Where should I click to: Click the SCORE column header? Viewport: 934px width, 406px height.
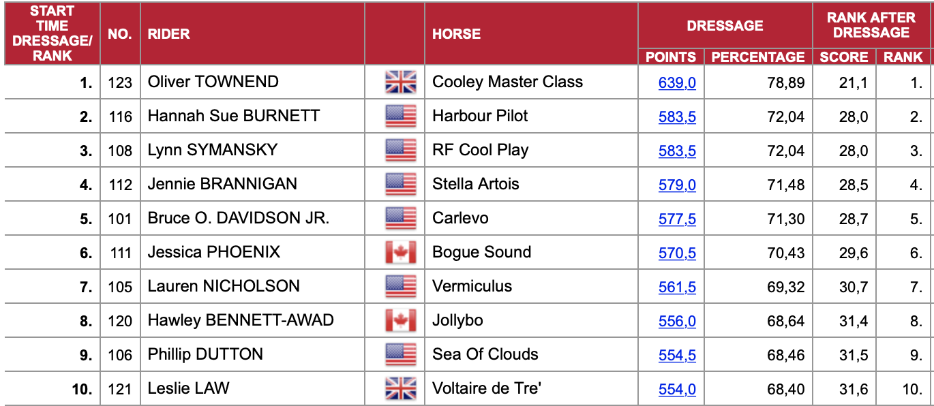point(844,57)
